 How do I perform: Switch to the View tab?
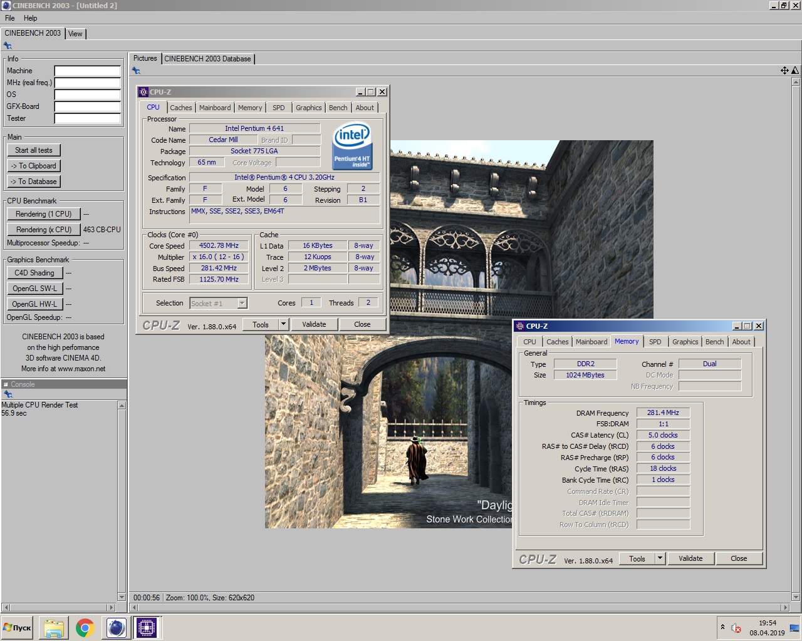coord(75,34)
